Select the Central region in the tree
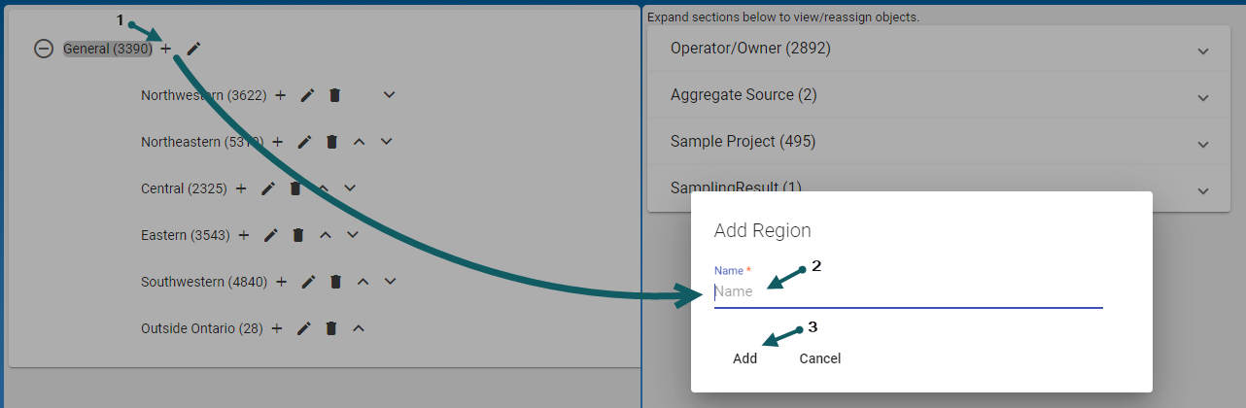Screen dimensions: 1246x408 (184, 188)
